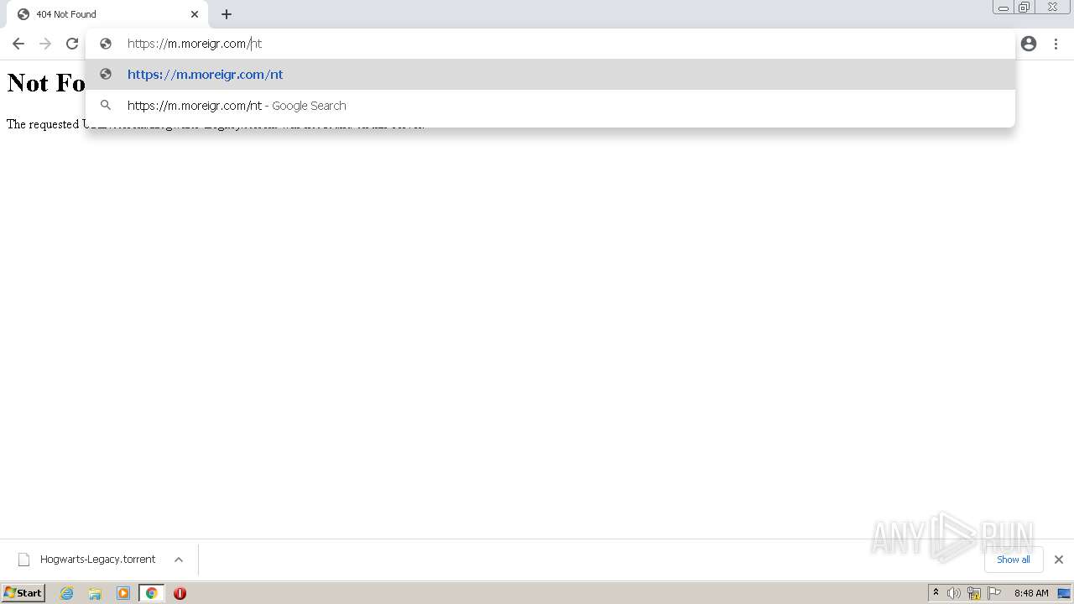Open the network status tray icon
The image size is (1074, 604).
974,593
